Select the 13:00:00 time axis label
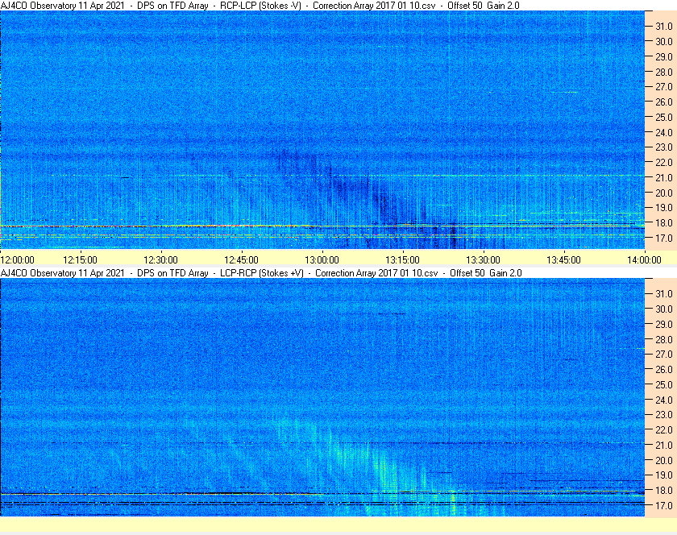Image resolution: width=677 pixels, height=535 pixels. pyautogui.click(x=322, y=260)
